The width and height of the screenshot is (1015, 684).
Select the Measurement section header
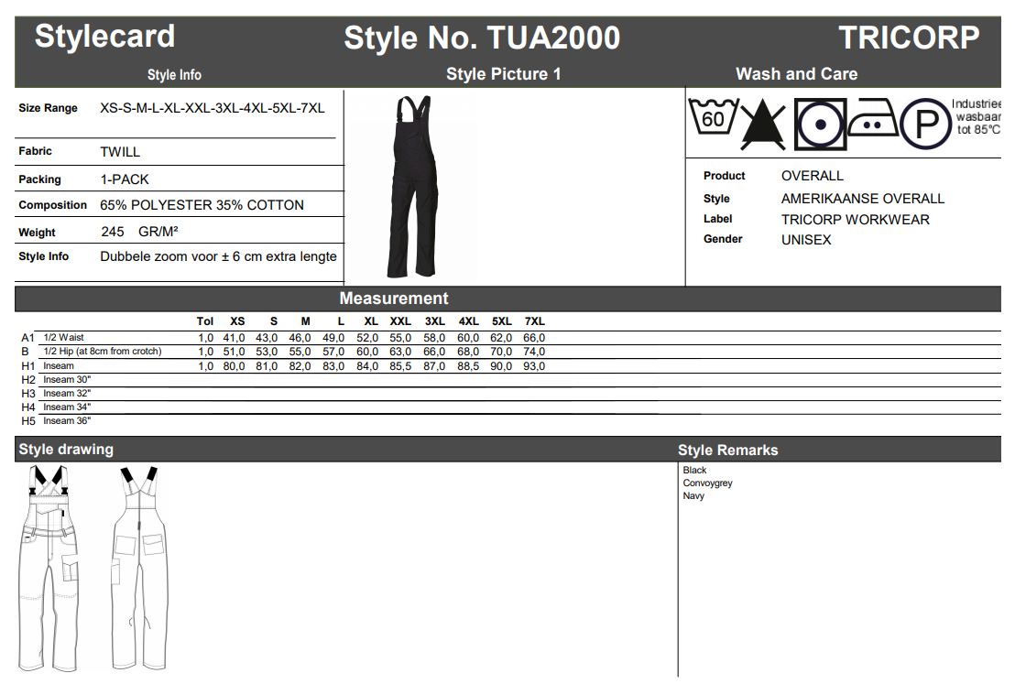(x=394, y=299)
